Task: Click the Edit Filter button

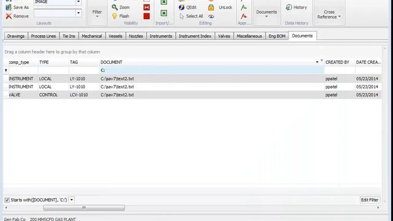Action: tap(370, 200)
